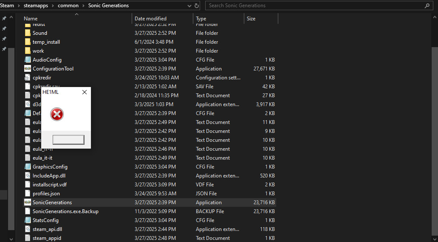Click the refresh button beside address bar

pos(197,6)
